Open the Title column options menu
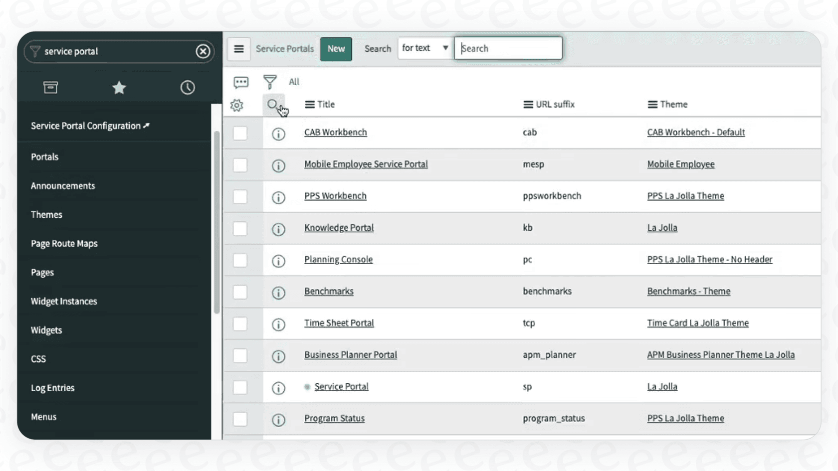Screen dimensions: 838x471 [310, 104]
